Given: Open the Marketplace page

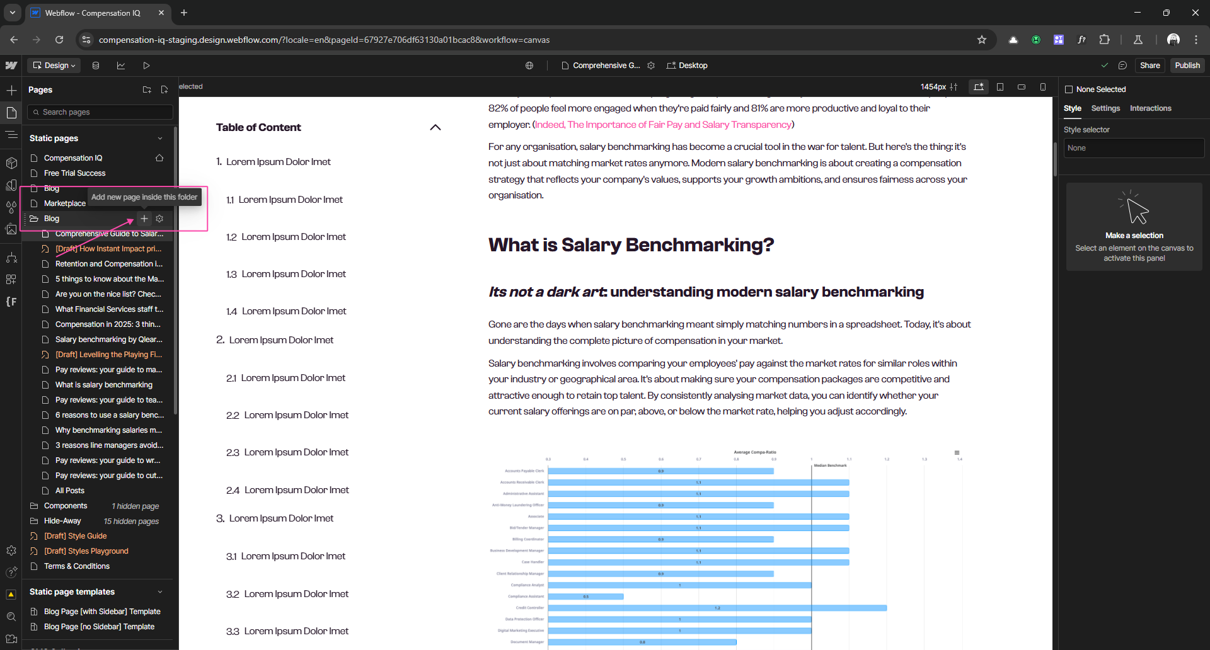Looking at the screenshot, I should pos(64,203).
